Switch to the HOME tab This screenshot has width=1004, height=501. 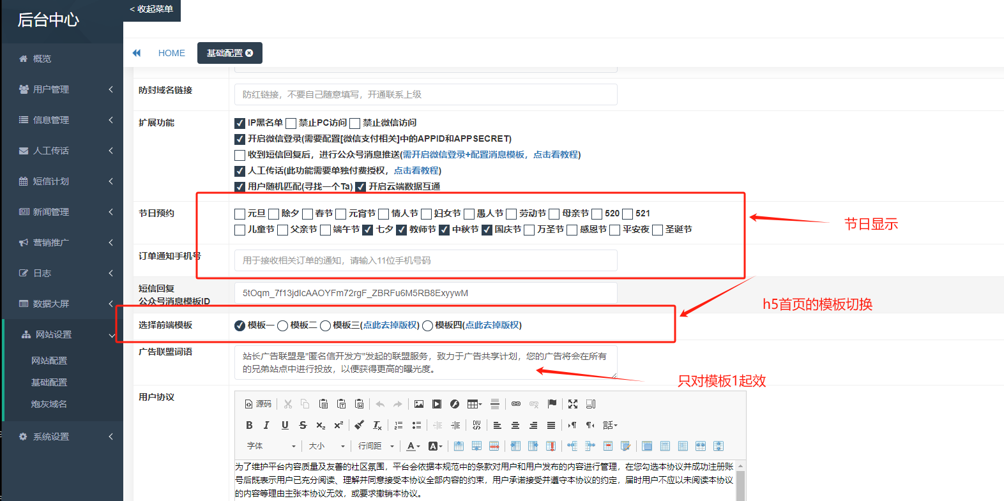[x=172, y=53]
